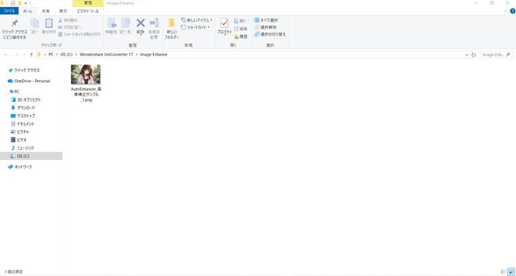Click Wondershare UniConverter 17 breadcrumb
Image resolution: width=516 pixels, height=276 pixels.
coord(106,54)
